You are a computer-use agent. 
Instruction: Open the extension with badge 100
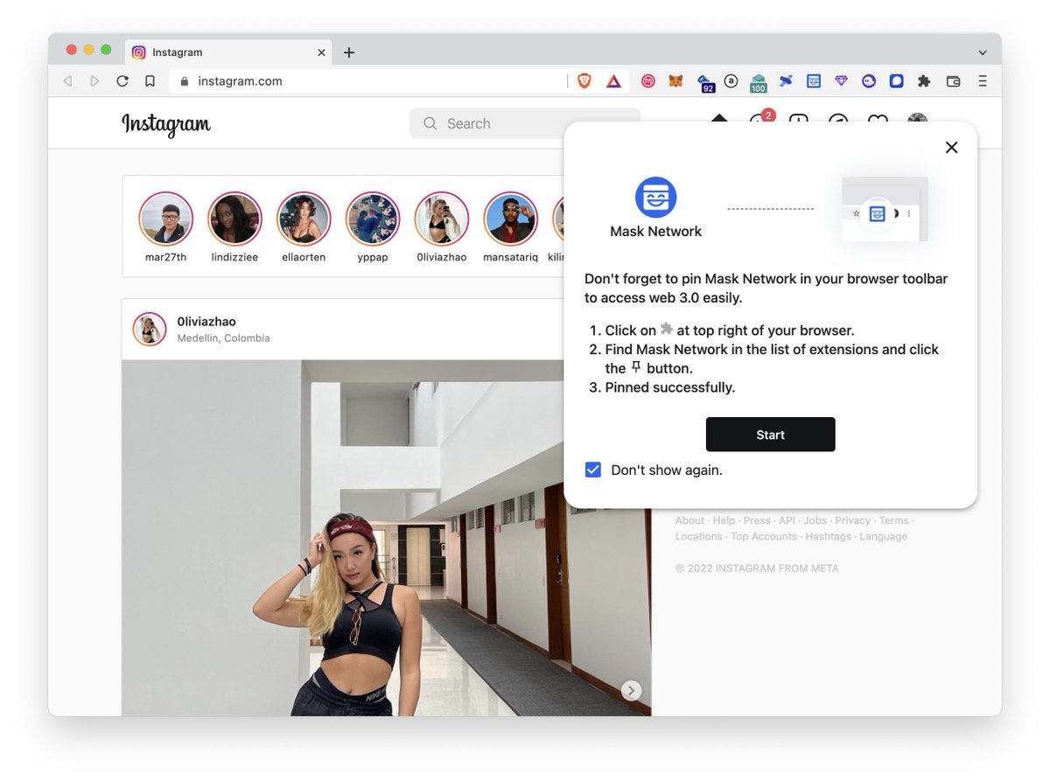[758, 82]
